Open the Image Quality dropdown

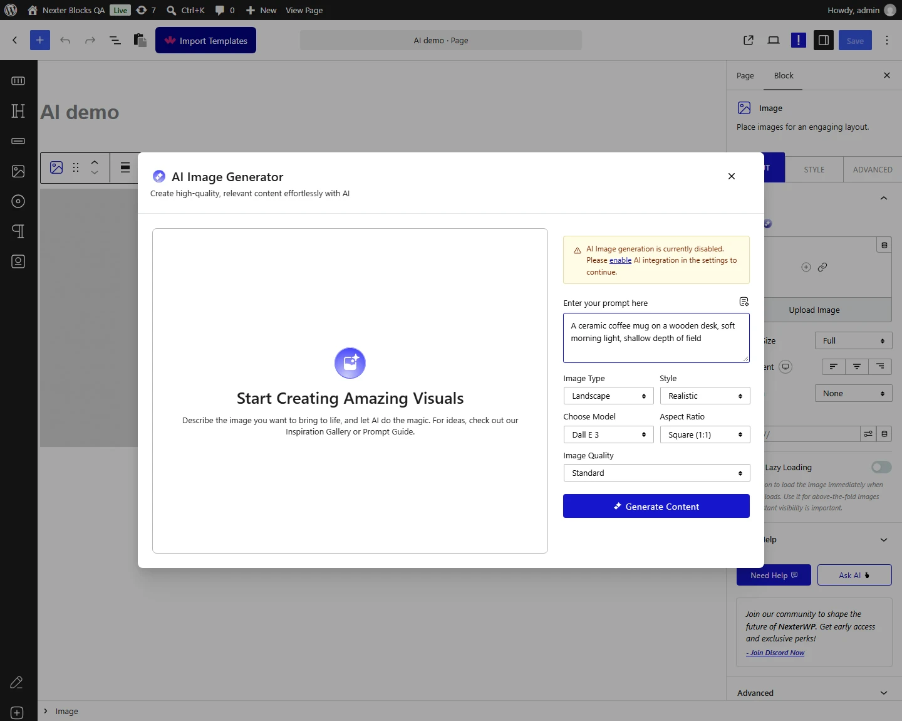coord(656,473)
